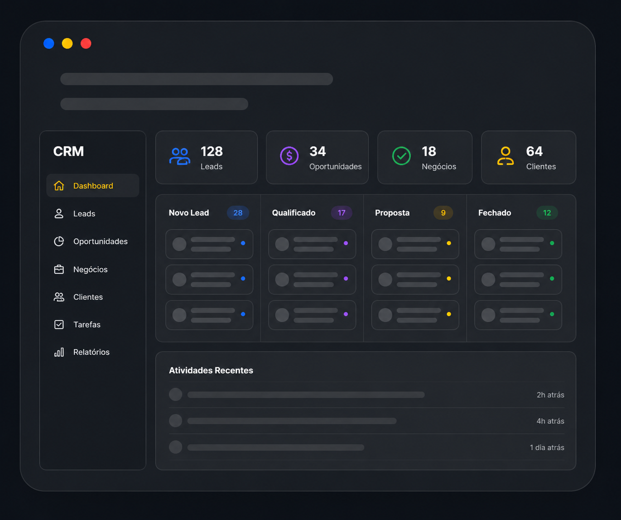Click the Relatórios bar chart icon
This screenshot has height=520, width=621.
tap(59, 352)
